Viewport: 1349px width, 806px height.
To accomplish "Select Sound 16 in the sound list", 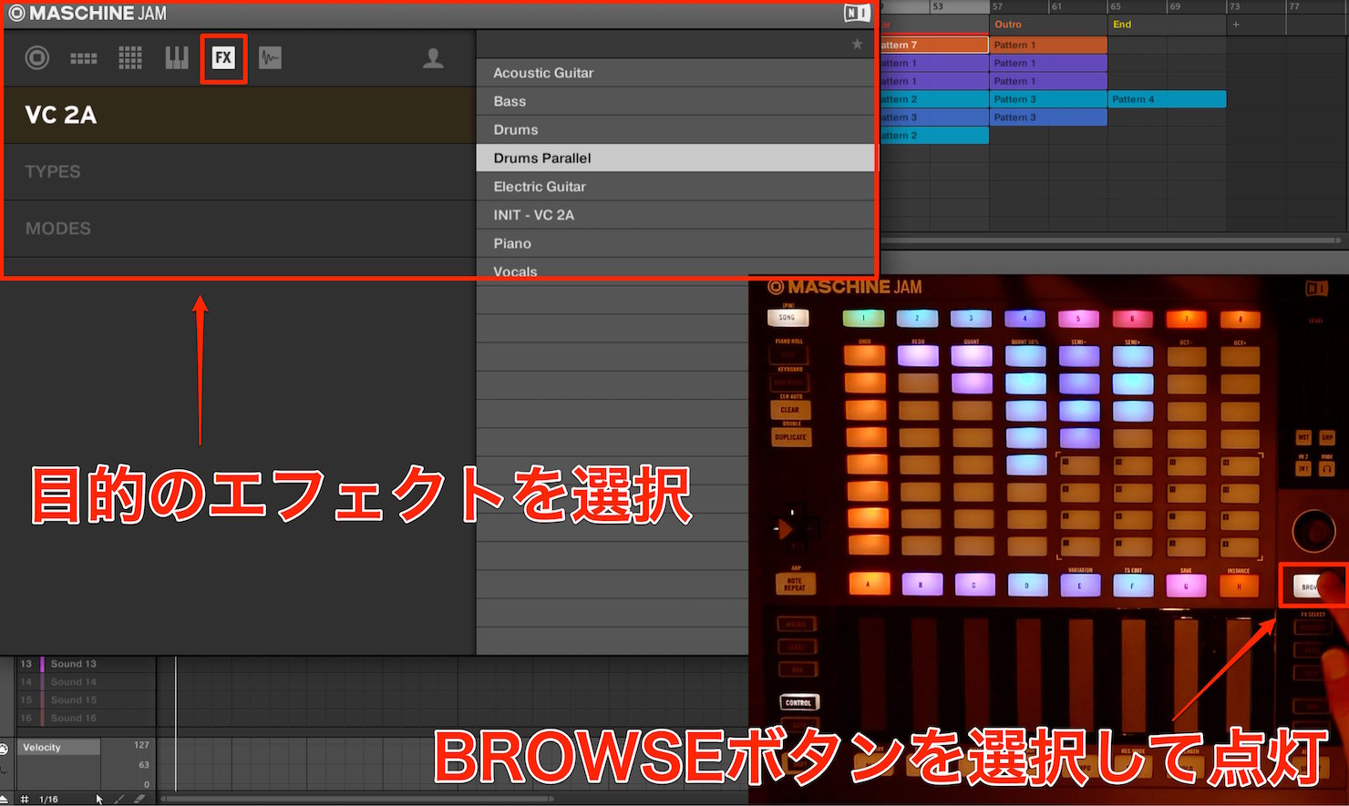I will pyautogui.click(x=86, y=719).
